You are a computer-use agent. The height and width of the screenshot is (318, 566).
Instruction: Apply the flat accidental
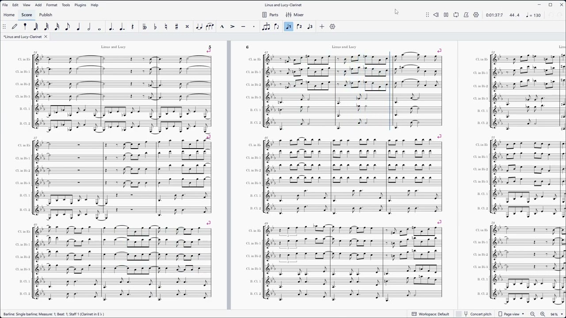(x=155, y=26)
